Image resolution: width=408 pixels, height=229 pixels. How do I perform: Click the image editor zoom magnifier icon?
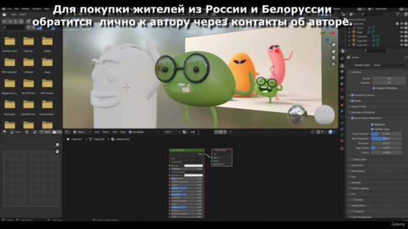57,145
